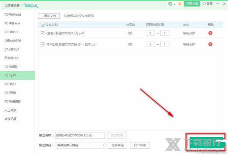Open 人工转换 in the sidebar
Image resolution: width=228 pixels, height=154 pixels.
[11, 110]
